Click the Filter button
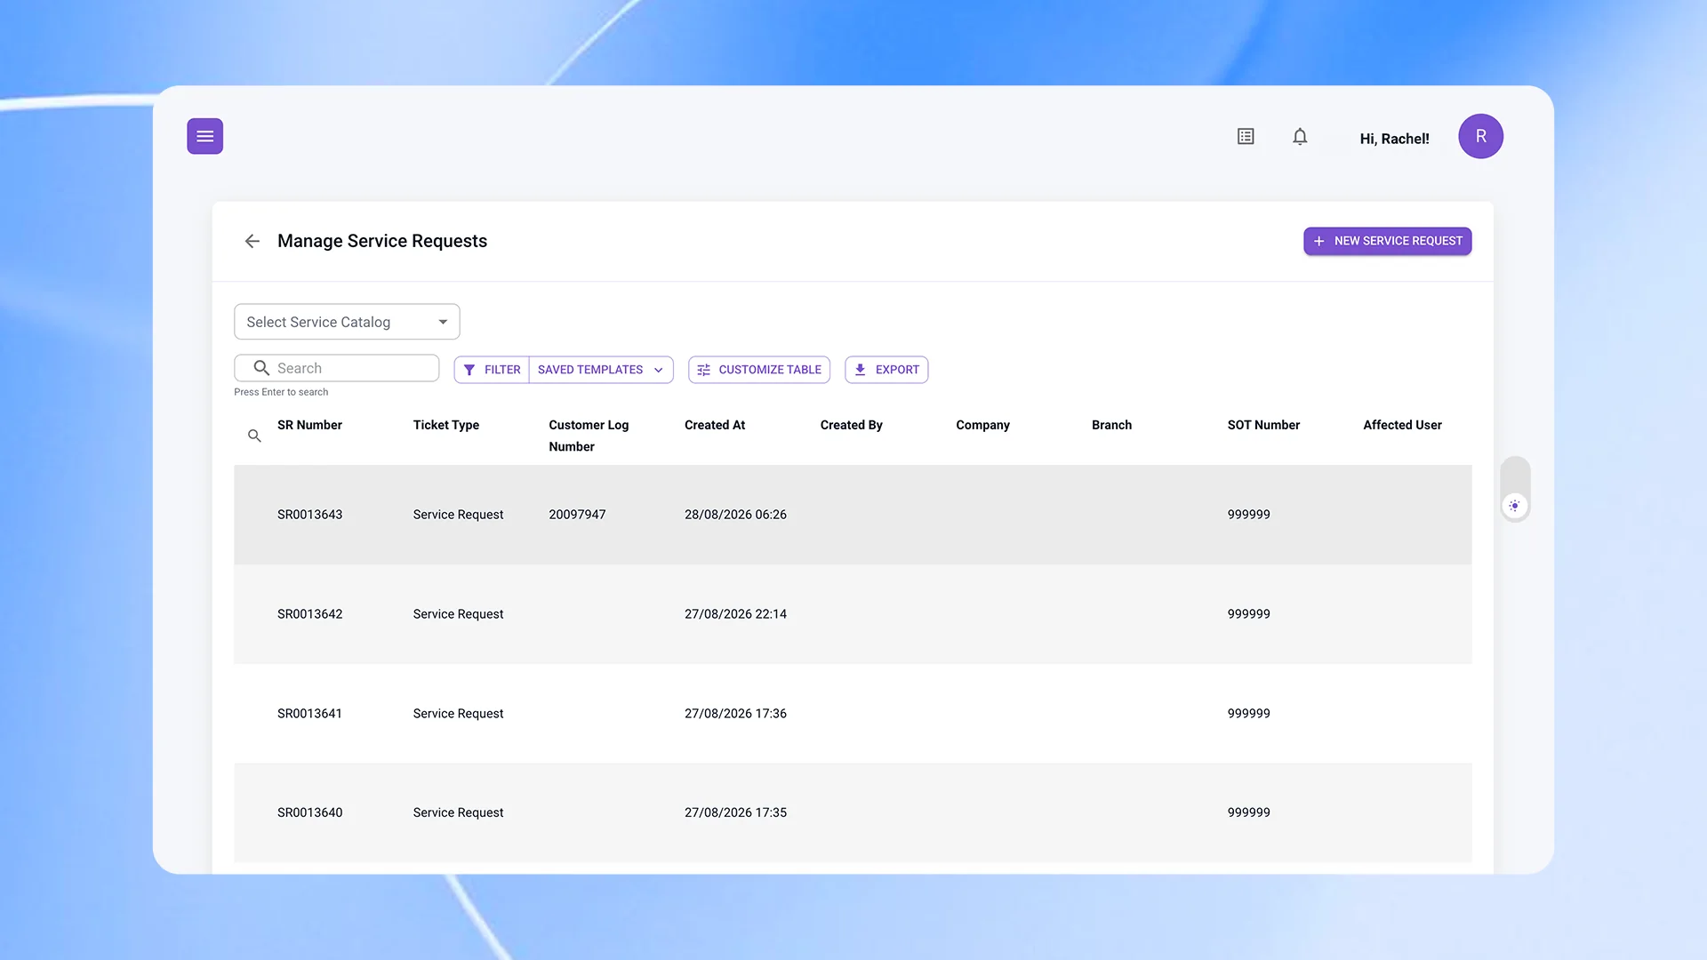1707x960 pixels. 492,370
